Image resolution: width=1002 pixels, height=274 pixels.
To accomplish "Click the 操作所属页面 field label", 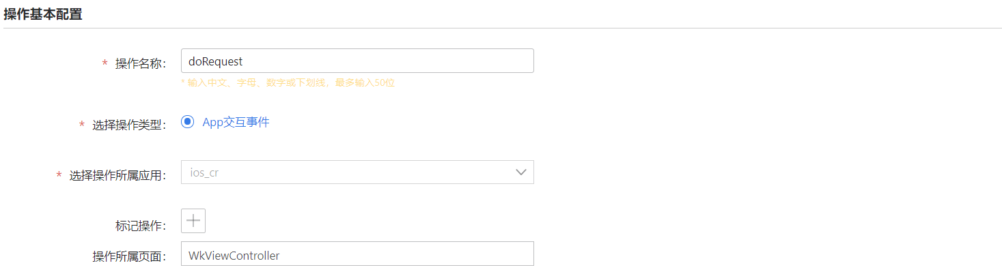I will point(128,257).
